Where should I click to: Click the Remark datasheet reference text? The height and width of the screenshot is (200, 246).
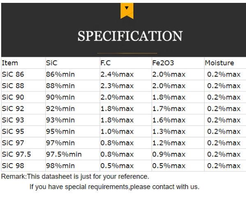point(75,177)
